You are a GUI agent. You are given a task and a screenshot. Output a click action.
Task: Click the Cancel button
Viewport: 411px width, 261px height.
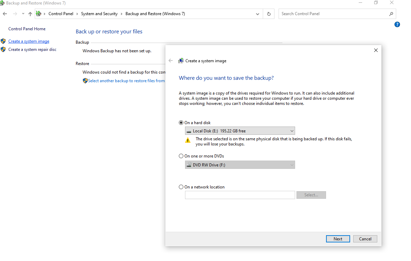point(365,239)
